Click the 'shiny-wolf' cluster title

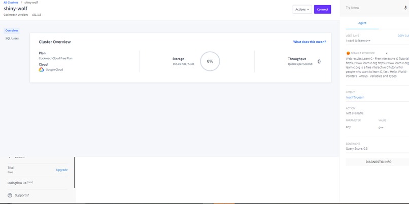click(x=15, y=9)
